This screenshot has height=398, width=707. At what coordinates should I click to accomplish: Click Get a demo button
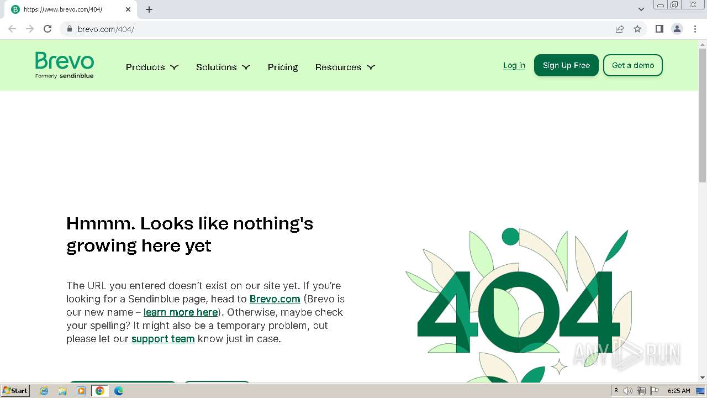click(633, 65)
